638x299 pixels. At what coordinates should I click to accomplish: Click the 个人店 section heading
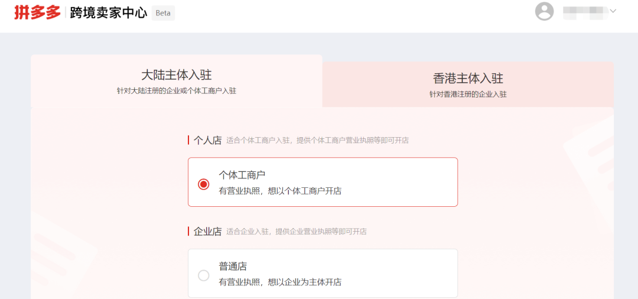tap(207, 141)
